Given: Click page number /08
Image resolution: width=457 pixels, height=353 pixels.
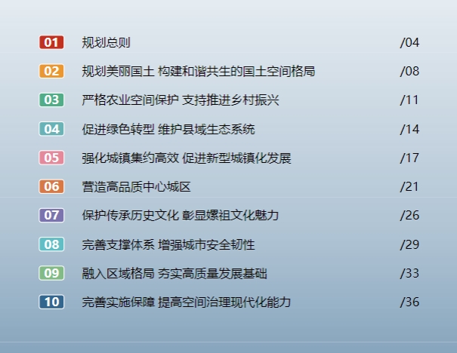Looking at the screenshot, I should (x=409, y=72).
